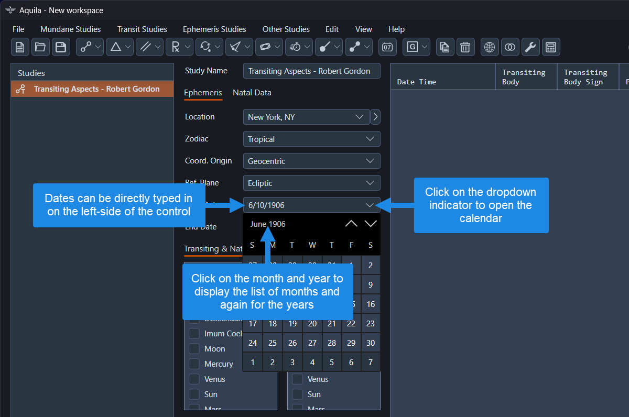The height and width of the screenshot is (417, 629).
Task: Tick the Venus checkbox in the right list
Action: (x=298, y=379)
